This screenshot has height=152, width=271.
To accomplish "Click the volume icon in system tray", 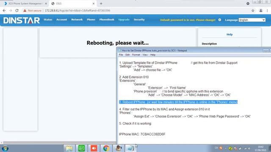I will 249,148.
